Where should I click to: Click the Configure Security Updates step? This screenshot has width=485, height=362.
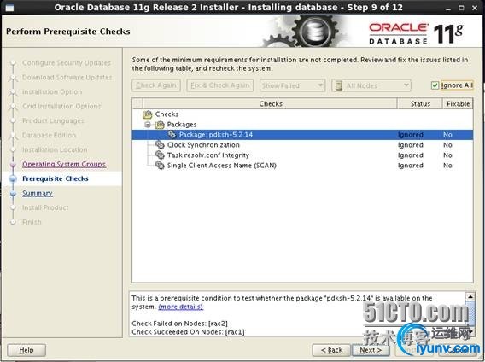click(x=67, y=63)
